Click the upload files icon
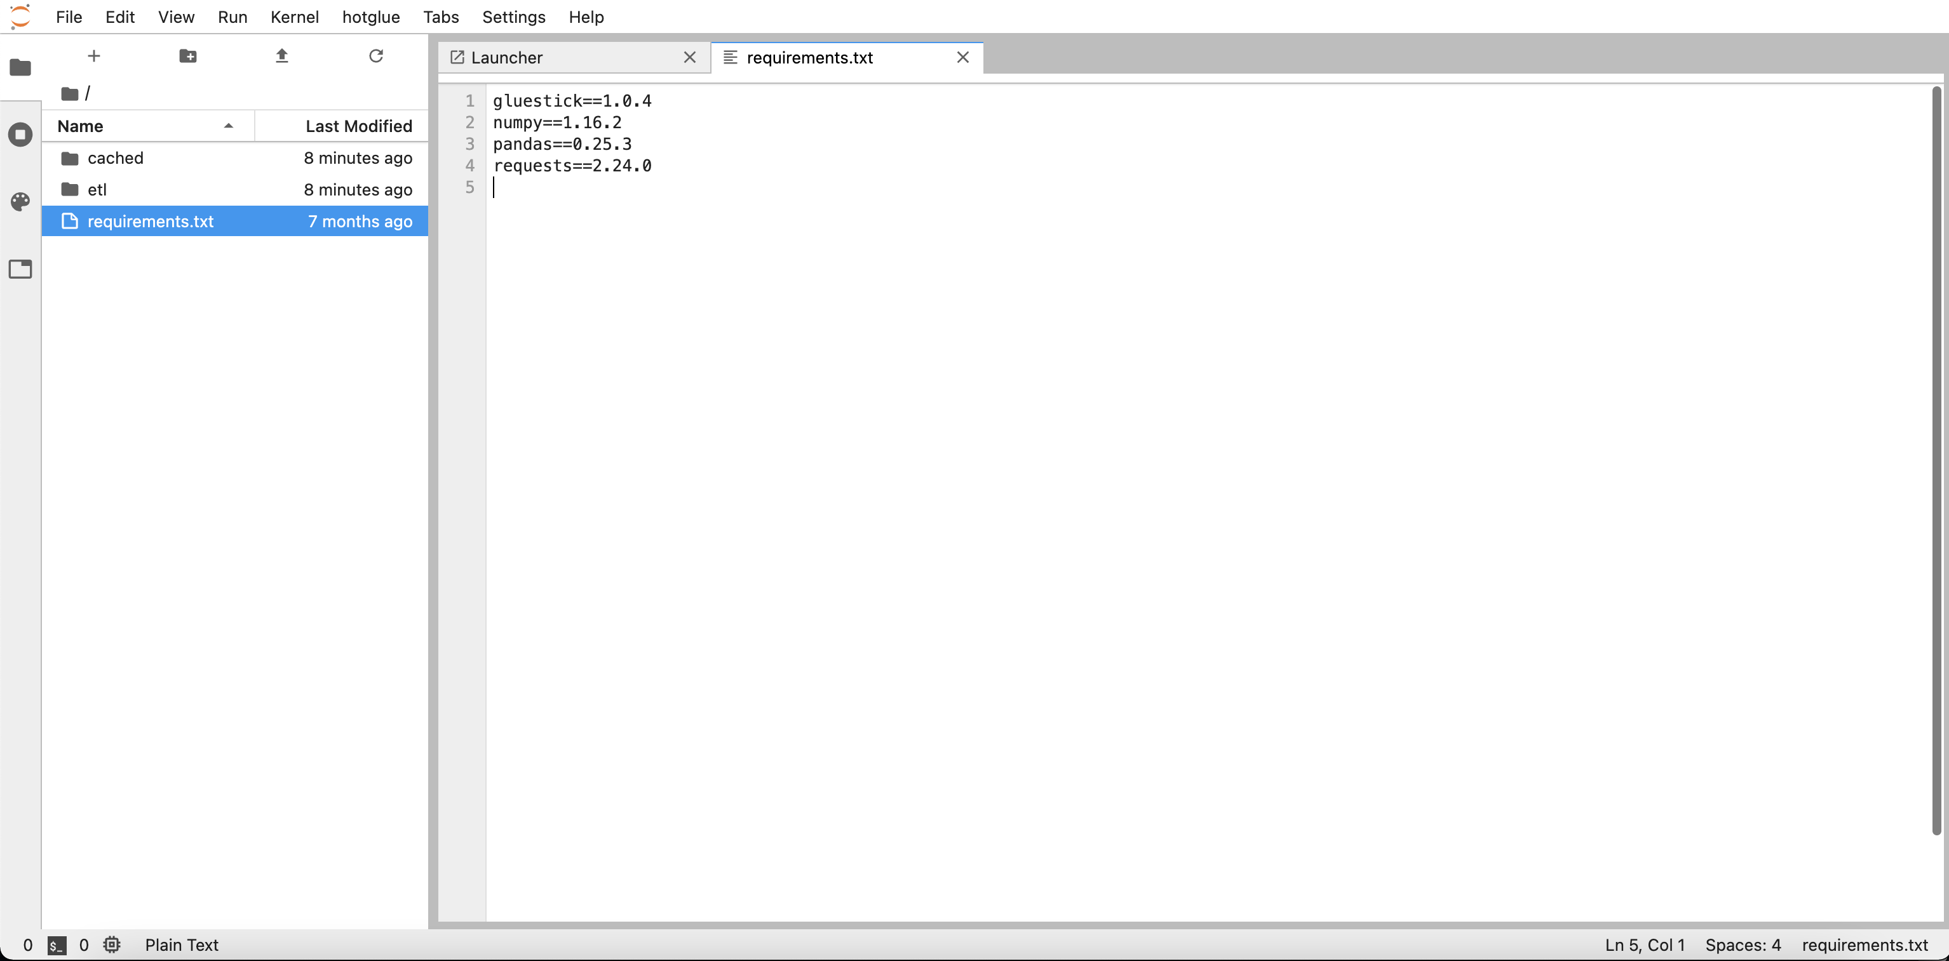Screen dimensions: 1949x961 pyautogui.click(x=281, y=56)
